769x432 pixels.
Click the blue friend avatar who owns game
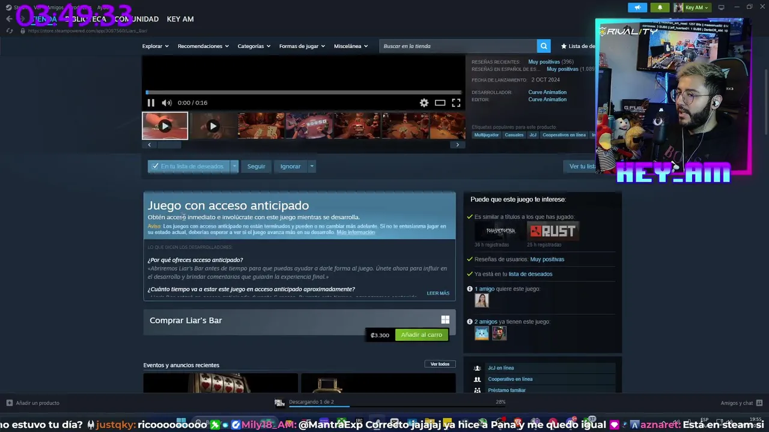point(482,333)
